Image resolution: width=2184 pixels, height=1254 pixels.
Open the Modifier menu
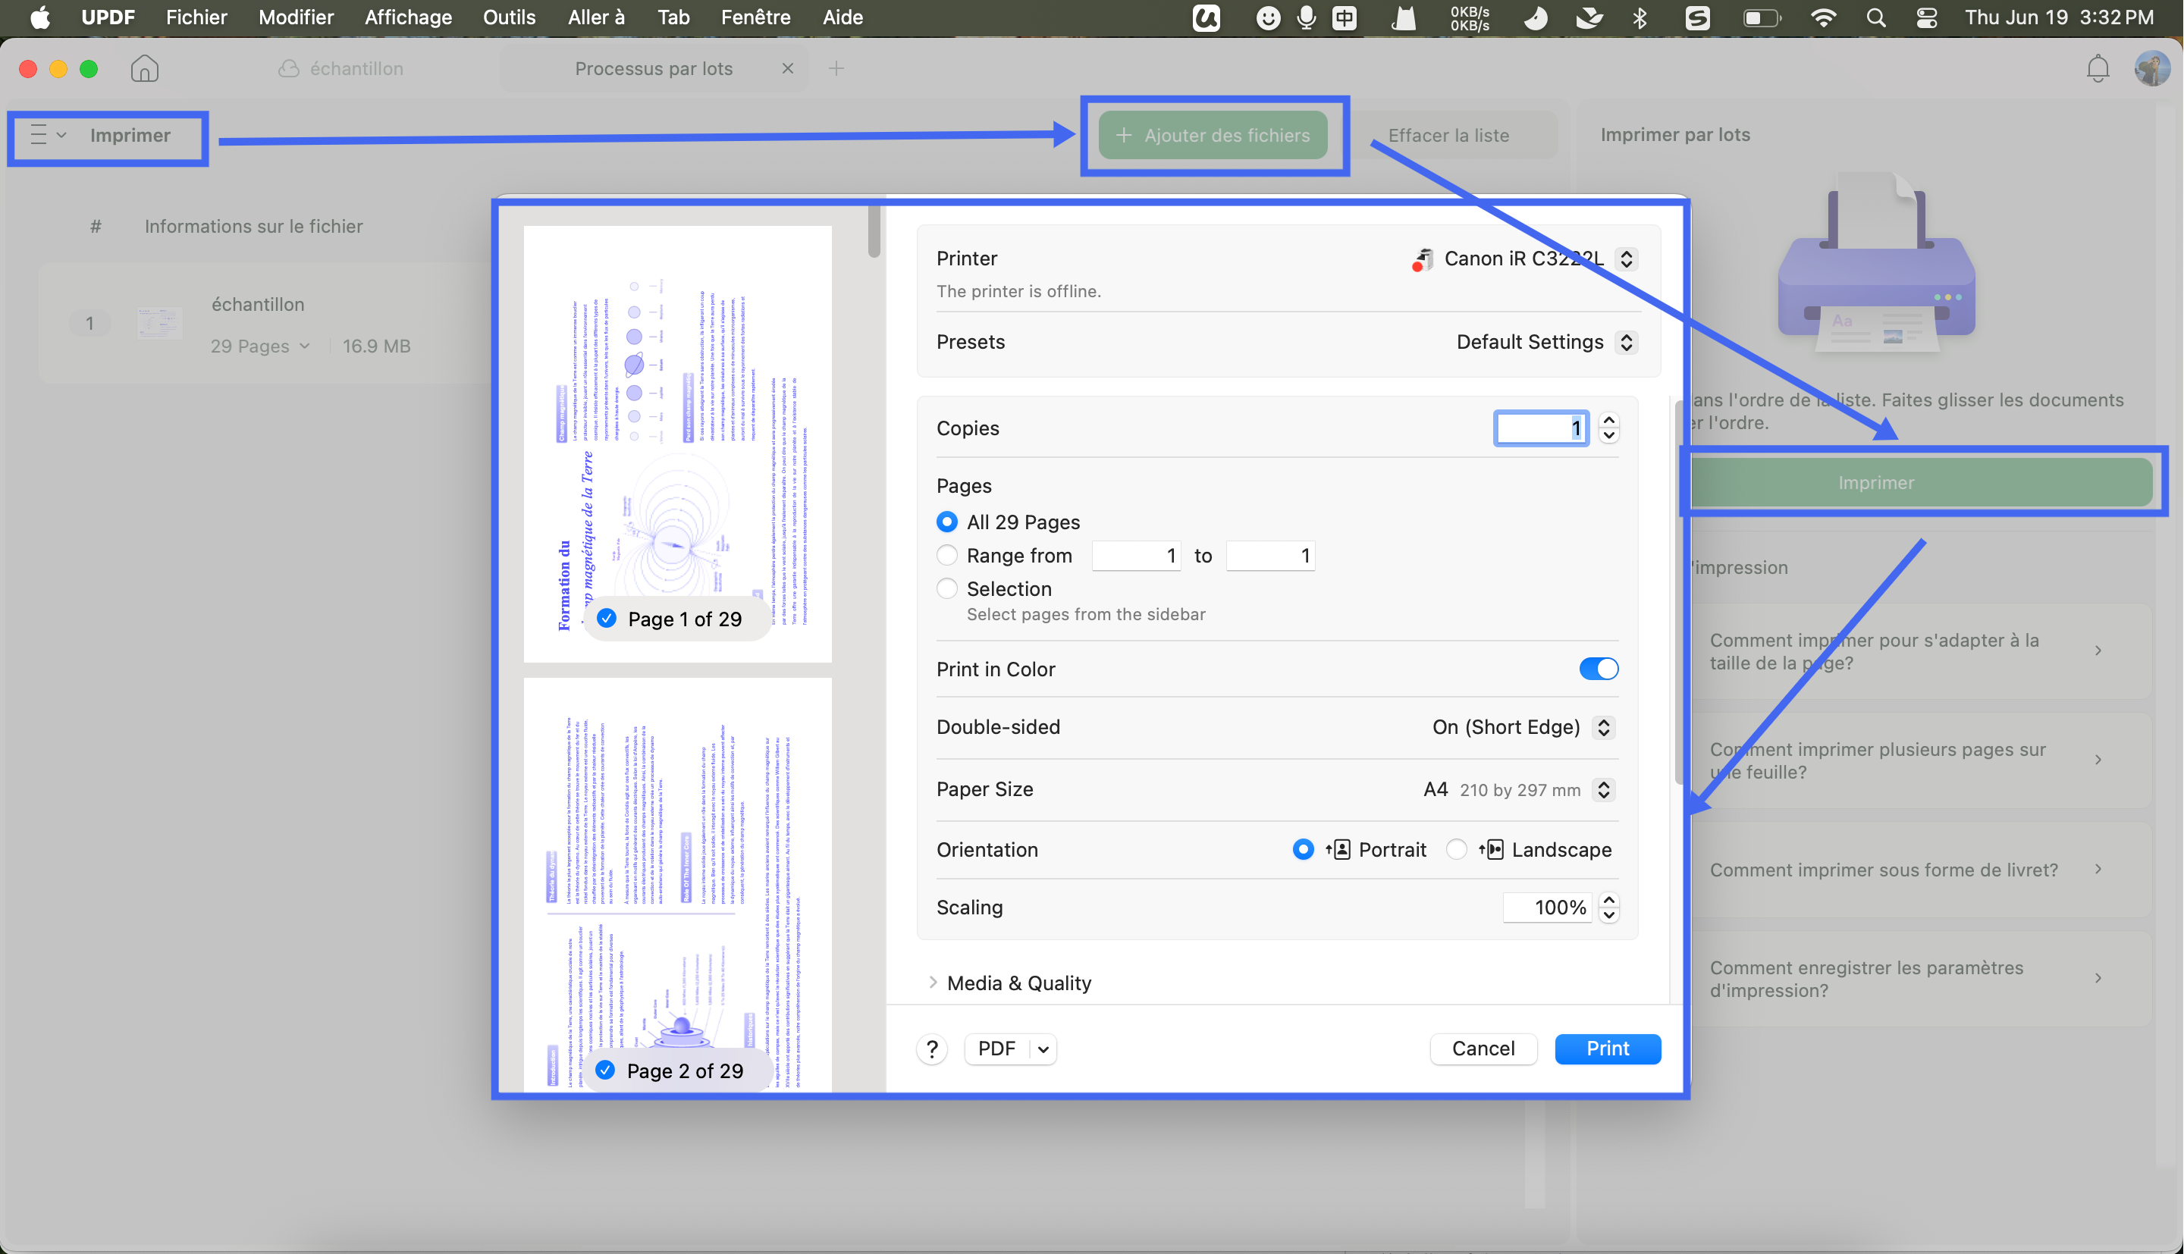[x=297, y=17]
